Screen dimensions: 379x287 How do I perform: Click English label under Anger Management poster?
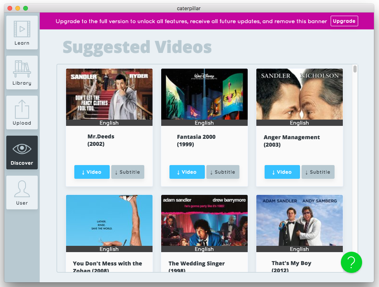point(299,123)
